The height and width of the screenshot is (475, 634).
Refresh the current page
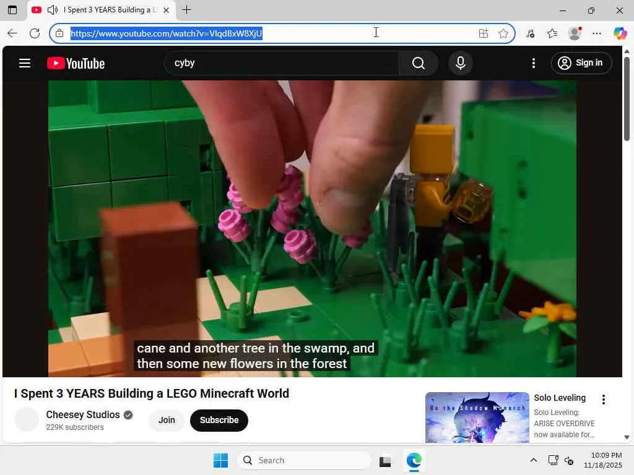pos(35,33)
